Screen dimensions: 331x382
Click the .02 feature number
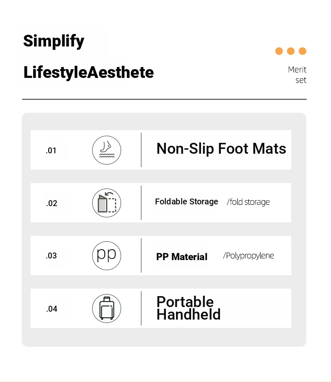pos(52,203)
